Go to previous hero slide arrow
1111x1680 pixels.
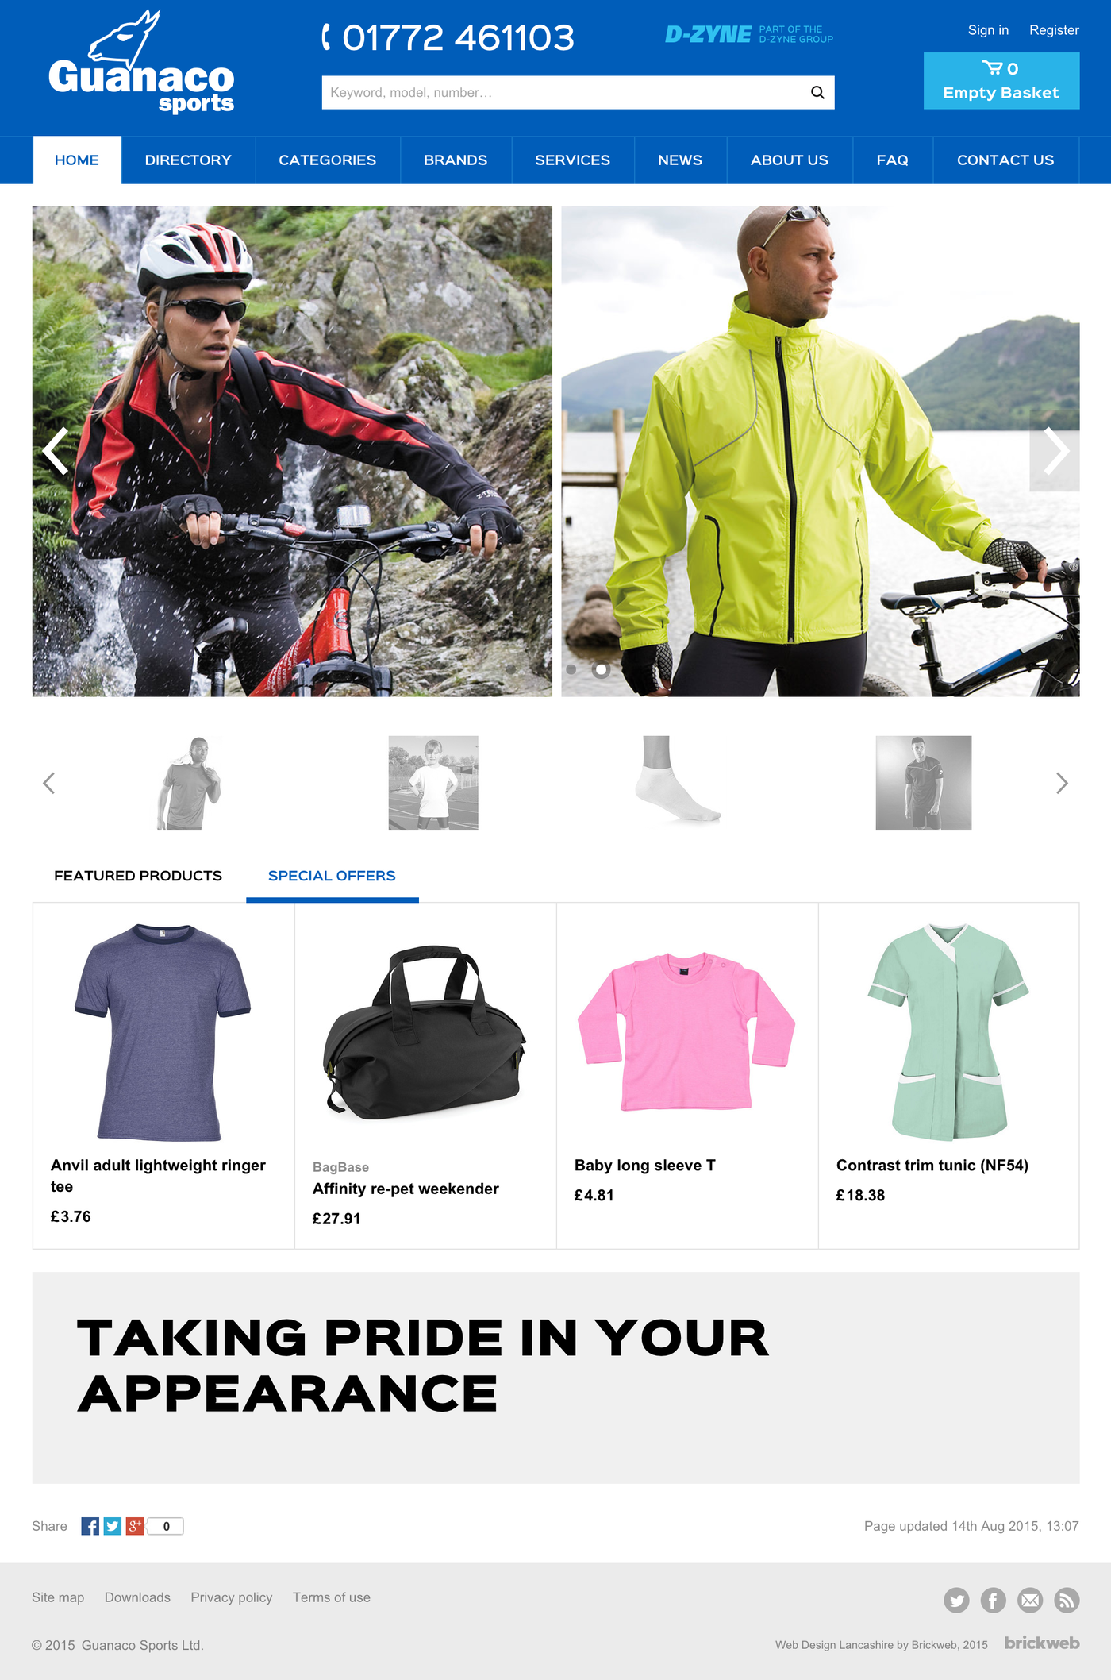point(56,451)
